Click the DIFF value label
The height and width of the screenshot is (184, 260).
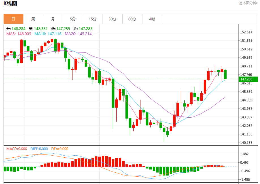pyautogui.click(x=39, y=149)
